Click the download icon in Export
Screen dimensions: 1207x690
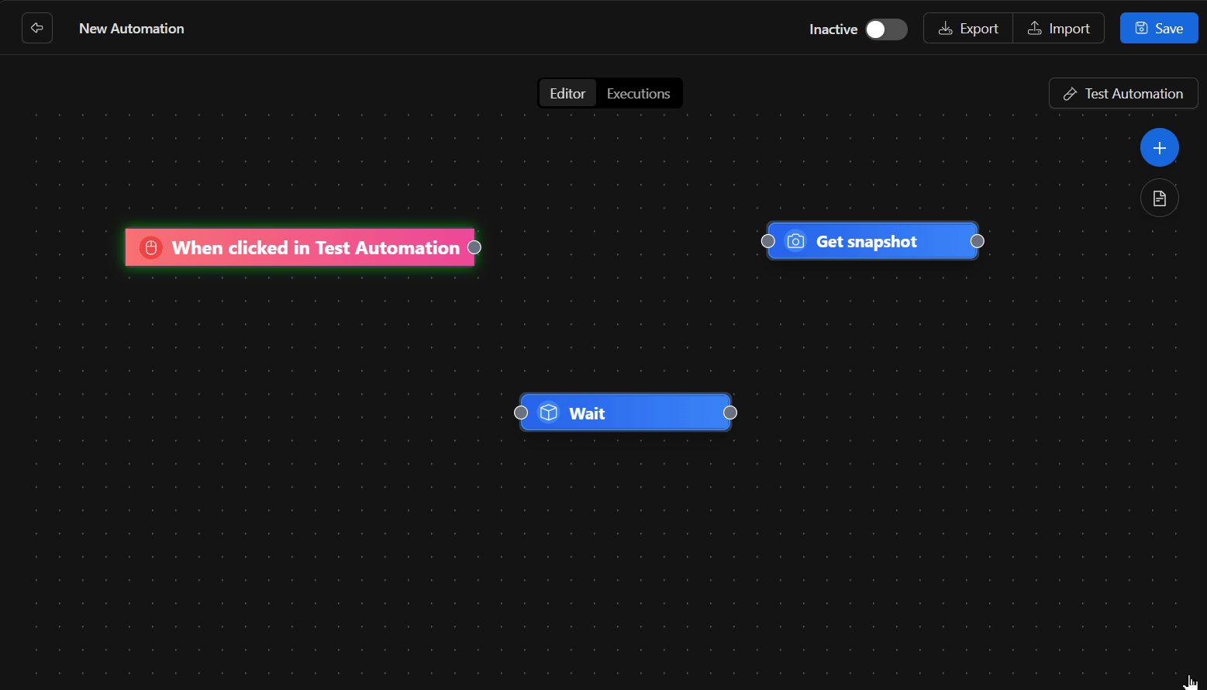945,29
